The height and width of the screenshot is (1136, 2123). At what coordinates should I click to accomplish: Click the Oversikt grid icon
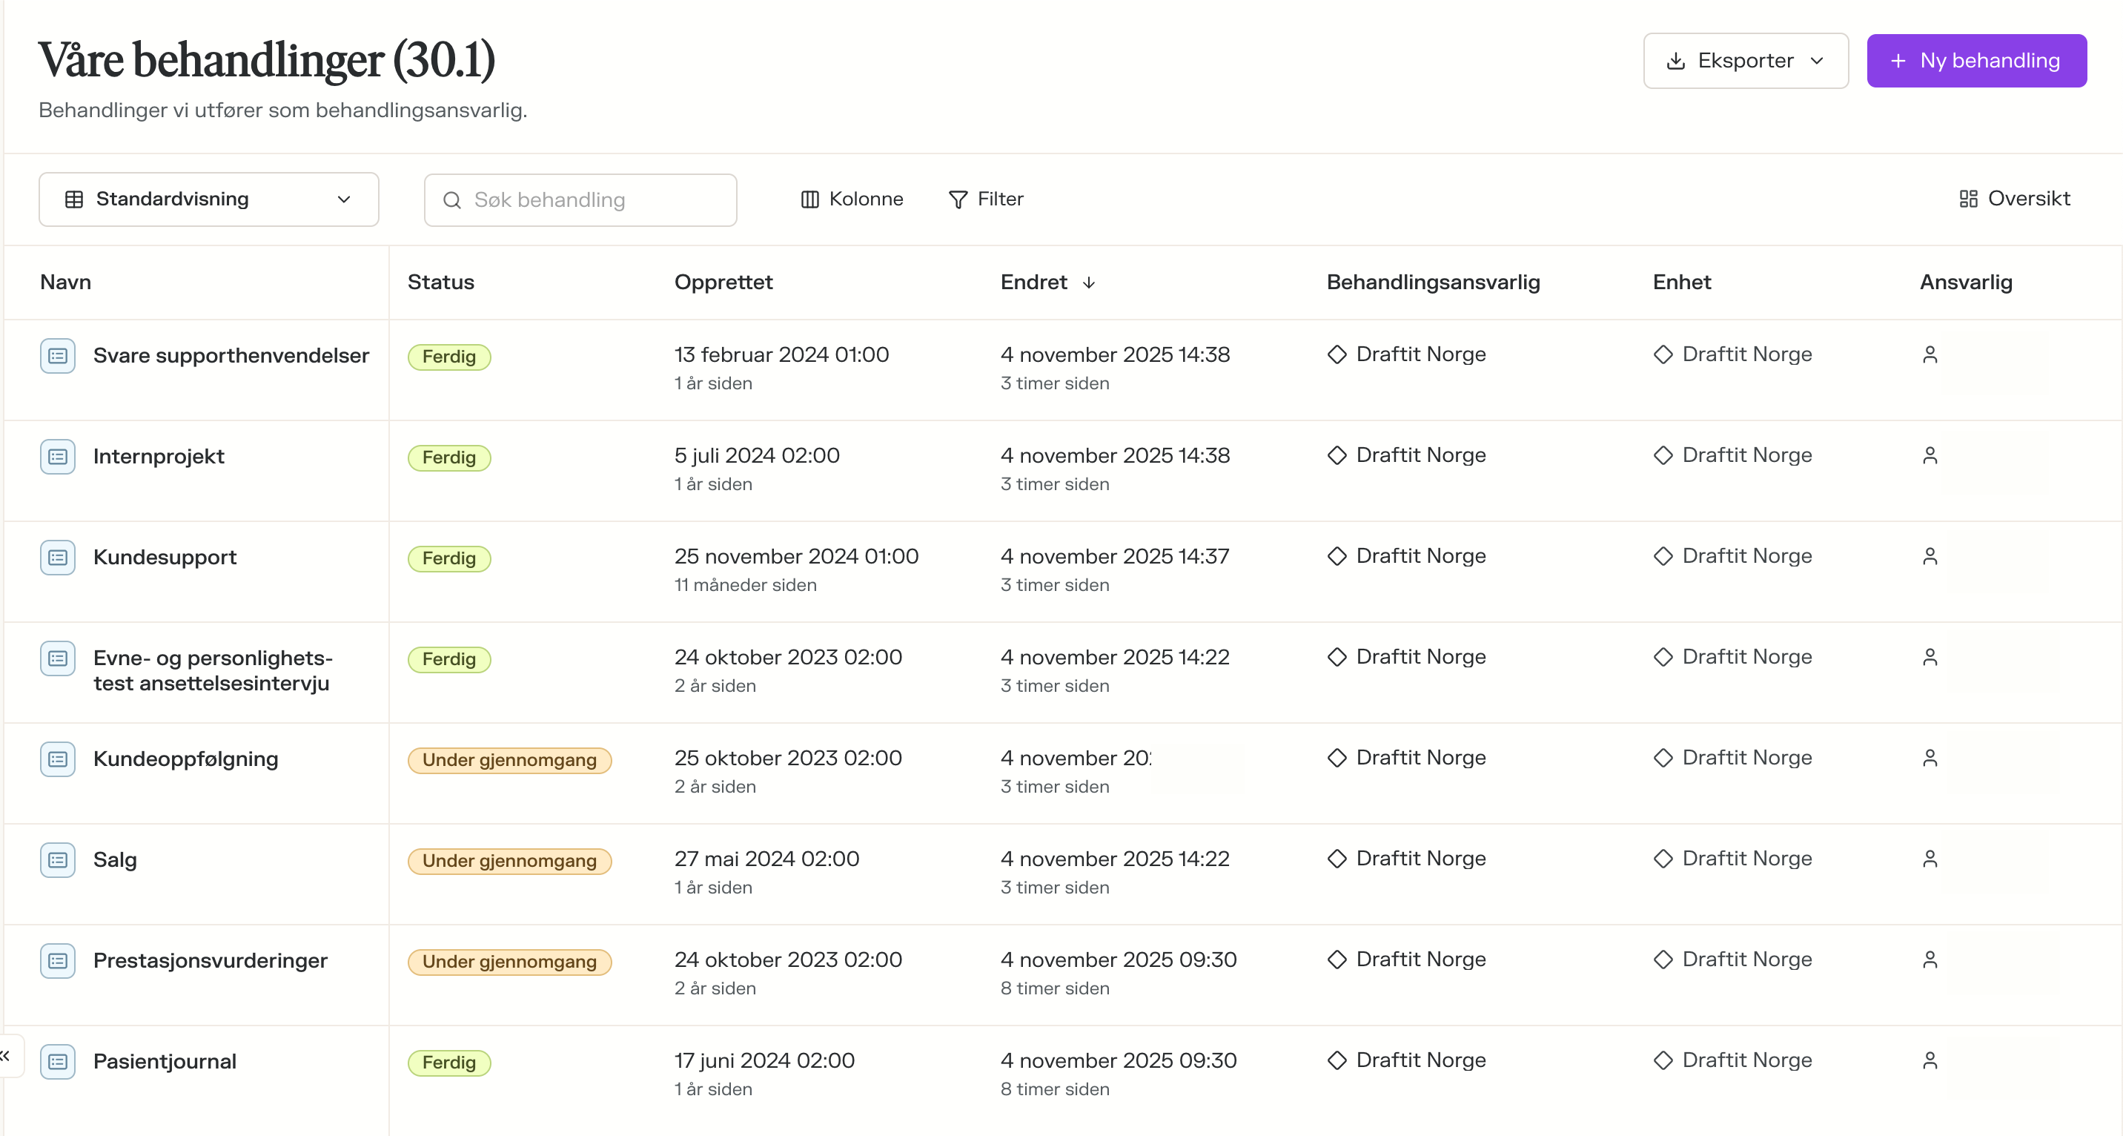click(1968, 199)
